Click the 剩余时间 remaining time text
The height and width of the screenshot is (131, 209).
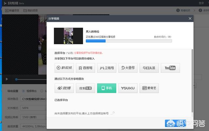[x=163, y=37]
